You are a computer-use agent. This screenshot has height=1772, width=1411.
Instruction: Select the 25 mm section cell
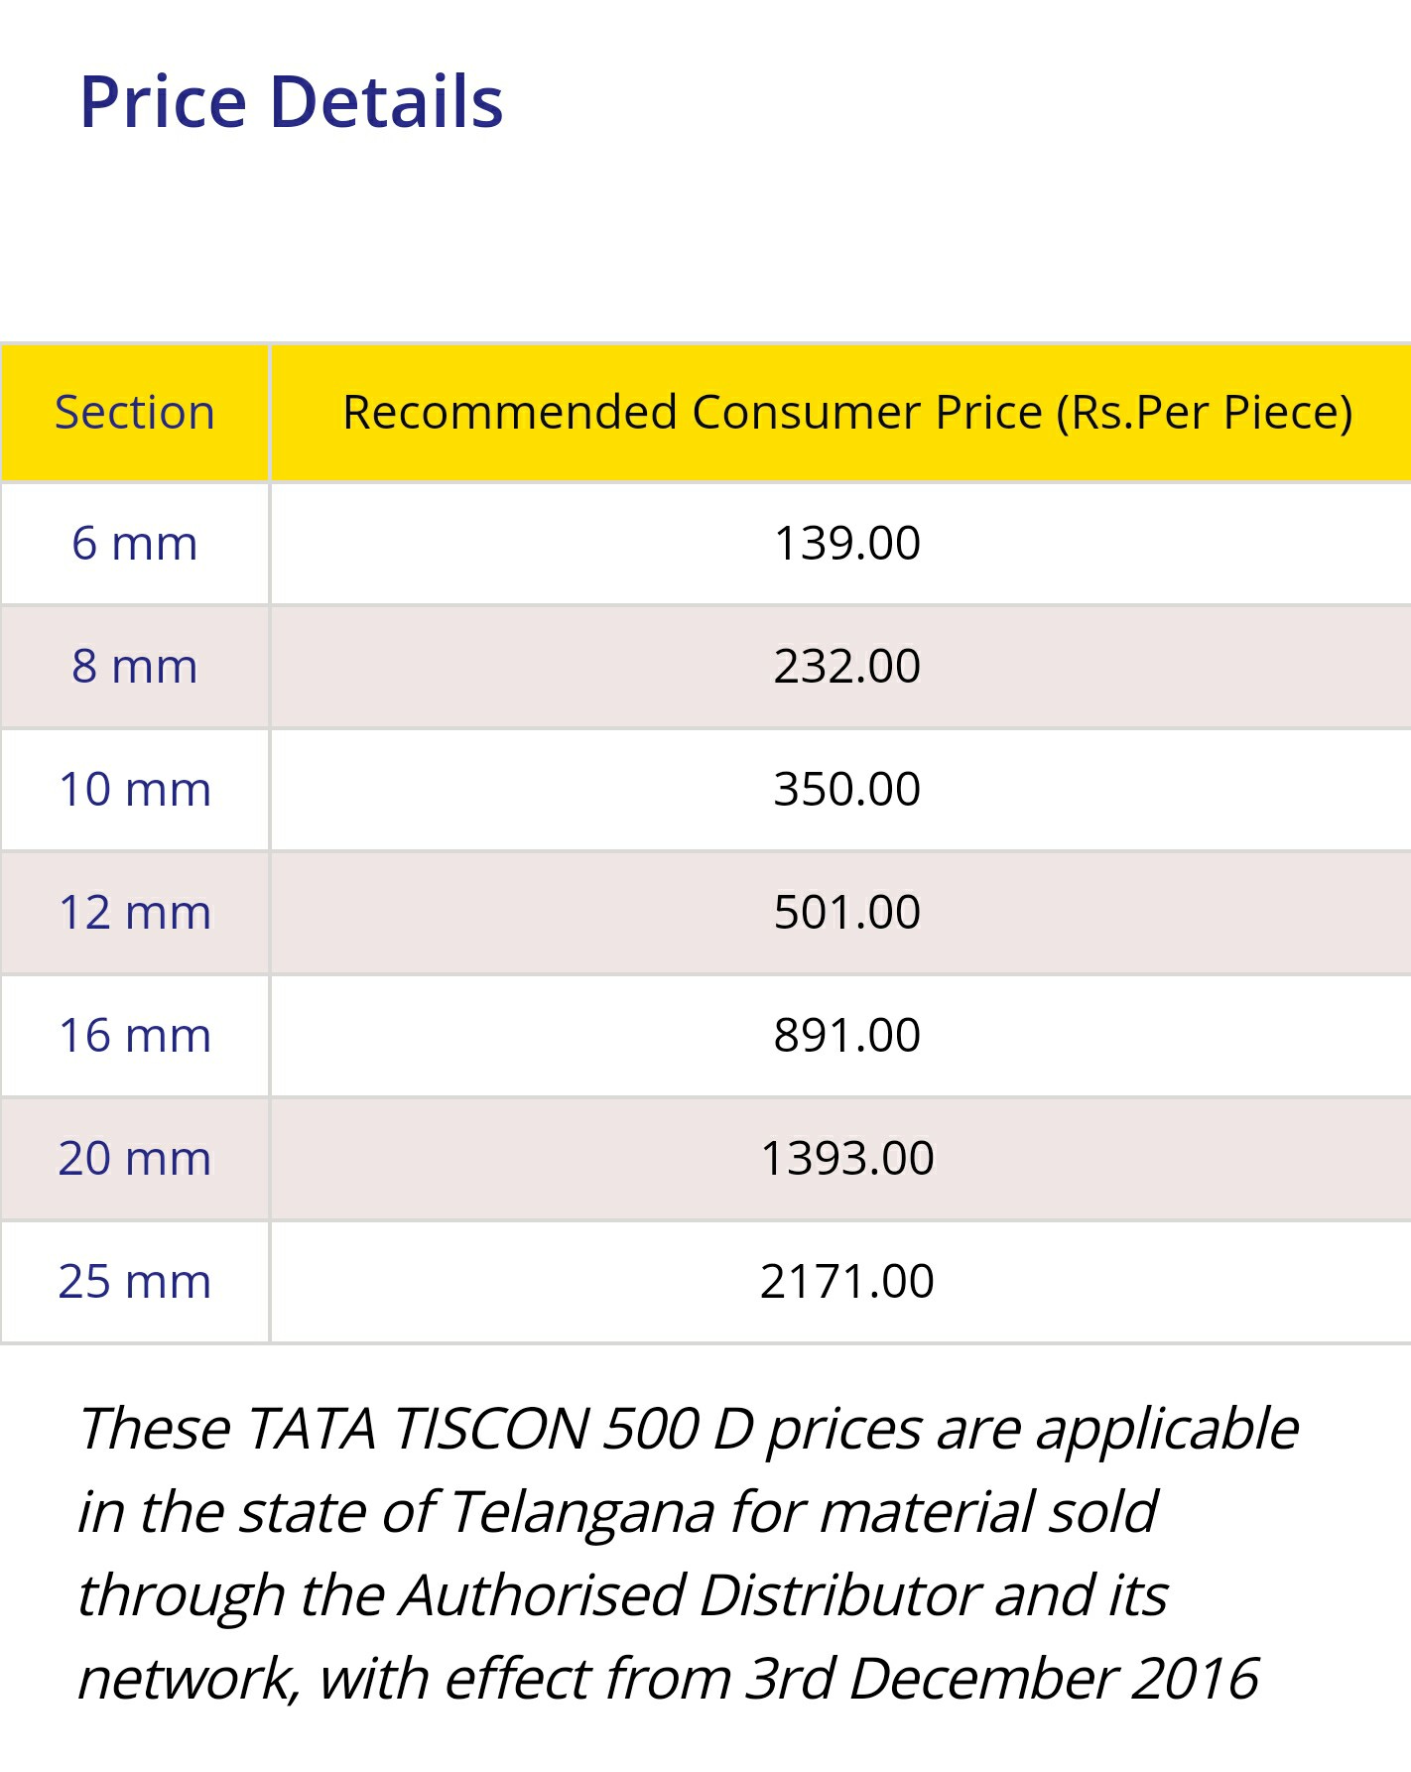(x=135, y=1282)
